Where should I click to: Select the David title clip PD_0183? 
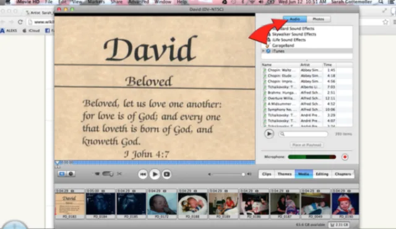70,204
